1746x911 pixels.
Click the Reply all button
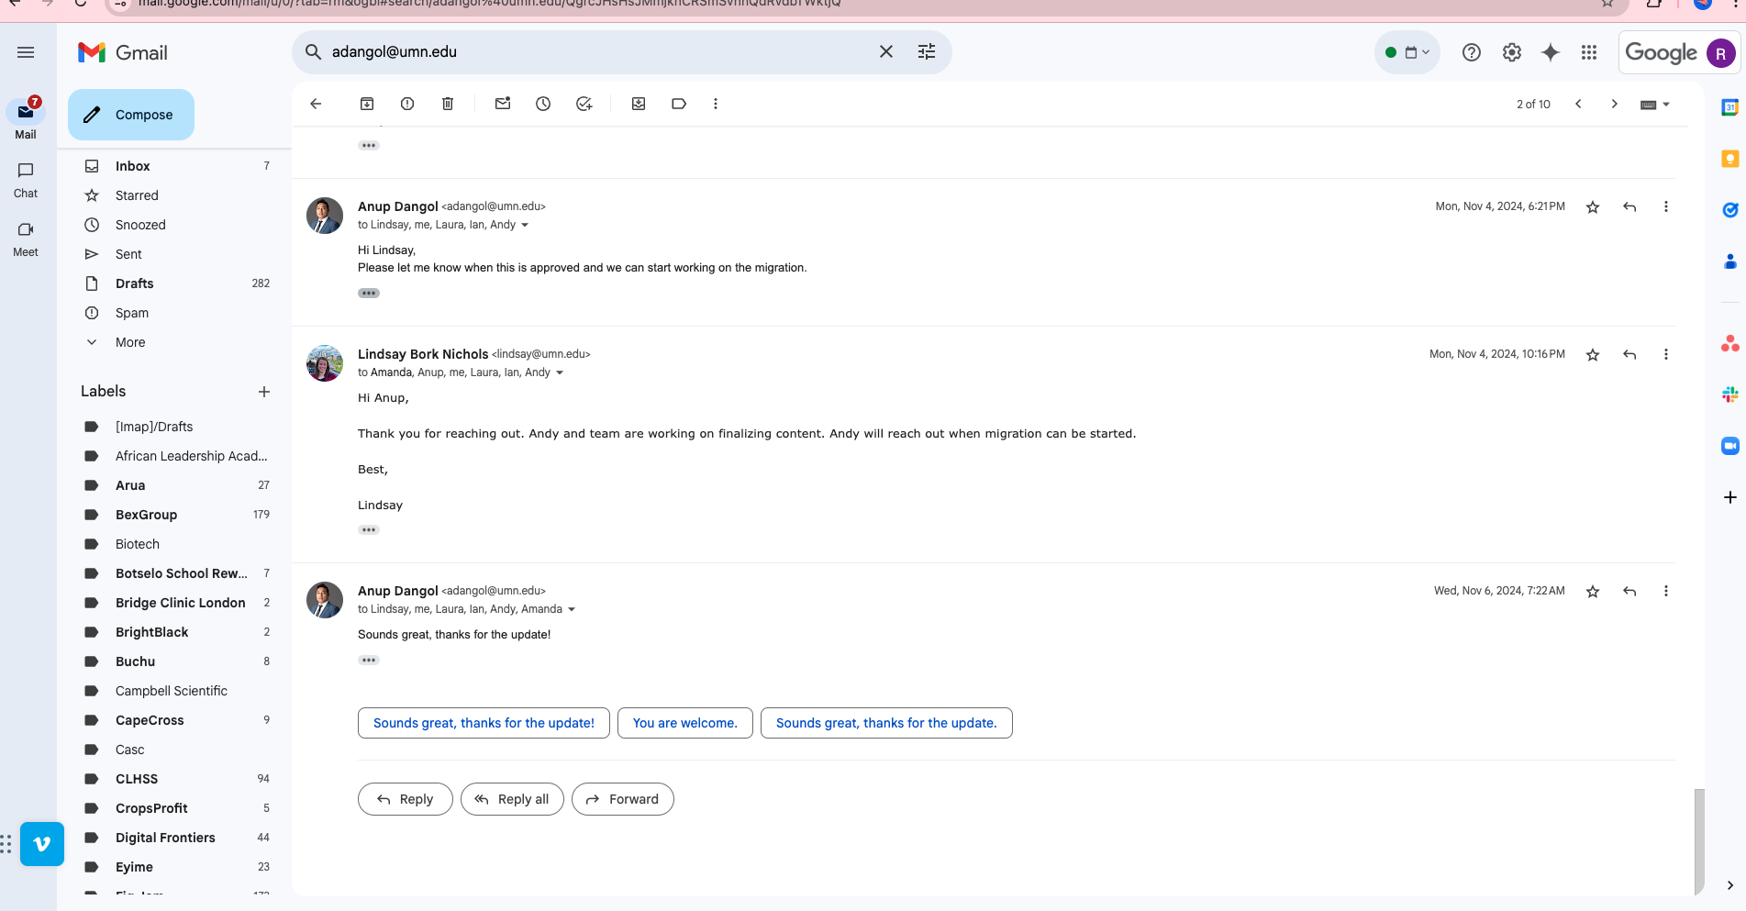[x=512, y=799]
